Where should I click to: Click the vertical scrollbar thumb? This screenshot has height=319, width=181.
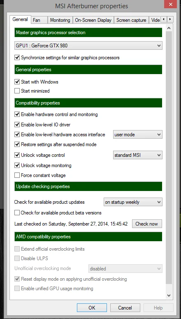169,158
